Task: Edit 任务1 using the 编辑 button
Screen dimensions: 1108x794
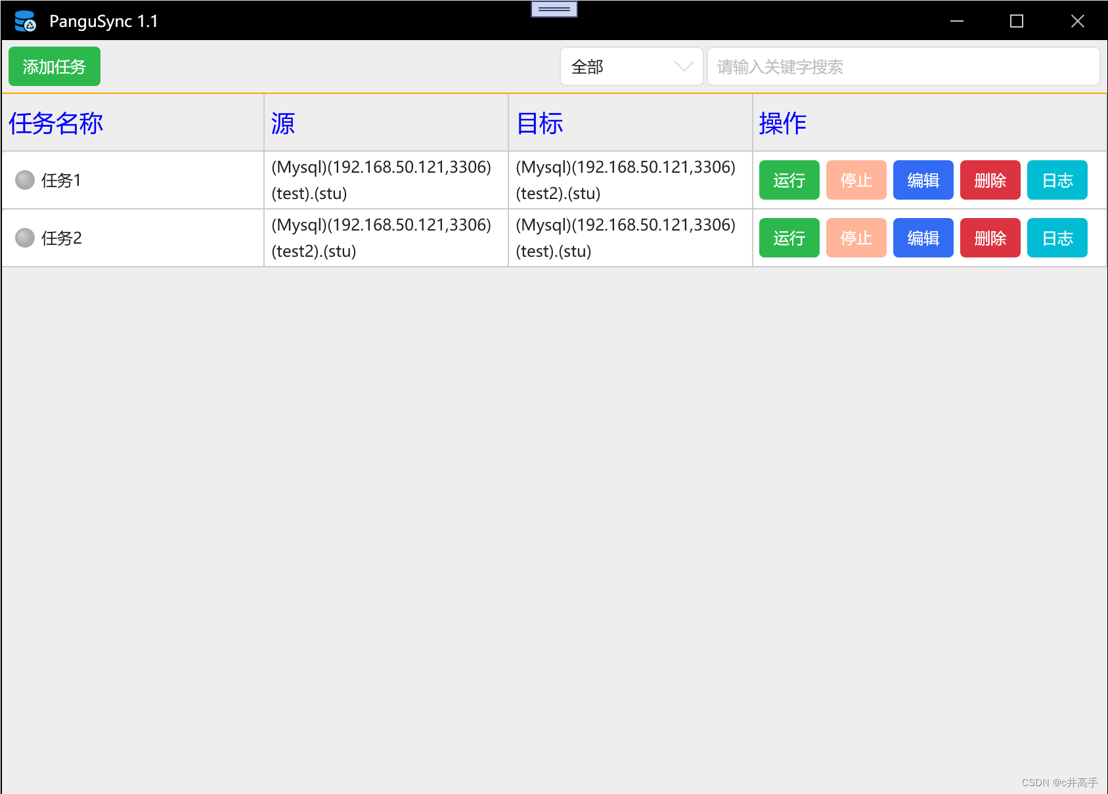Action: click(x=923, y=180)
